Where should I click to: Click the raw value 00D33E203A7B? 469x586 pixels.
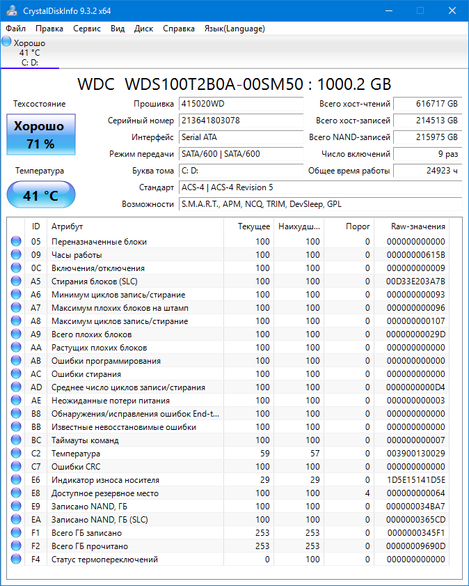click(415, 281)
